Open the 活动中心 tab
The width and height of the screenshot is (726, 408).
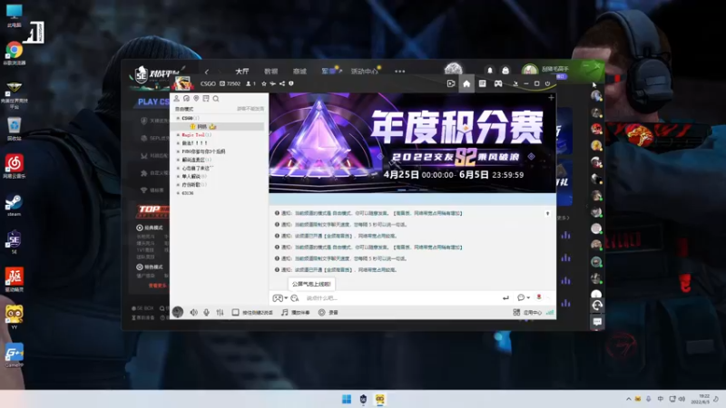tap(365, 72)
